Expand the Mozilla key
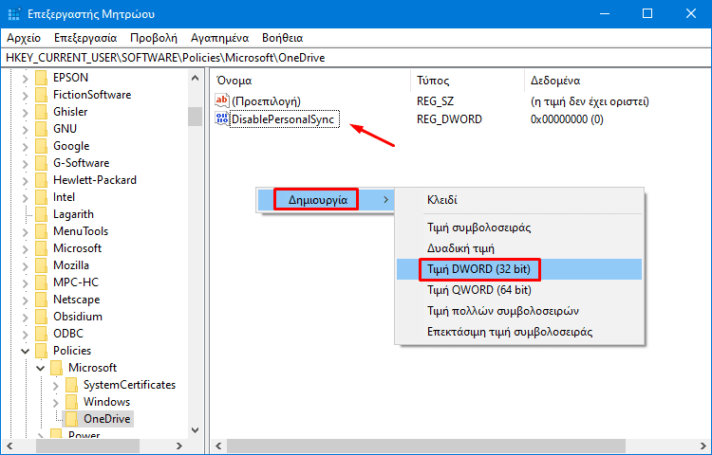The image size is (712, 455). [x=26, y=266]
